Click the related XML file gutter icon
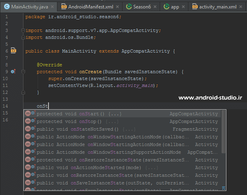247x195 pixels. coord(13,51)
